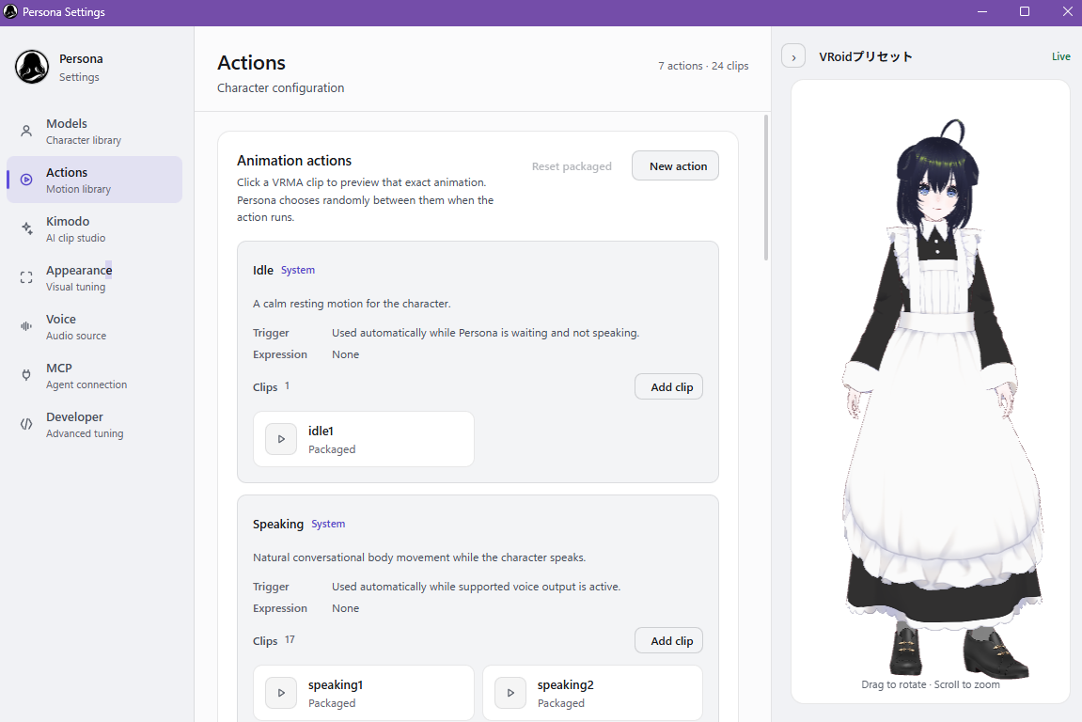Click 'A calm resting motion for the character.'
Image resolution: width=1082 pixels, height=722 pixels.
[352, 304]
